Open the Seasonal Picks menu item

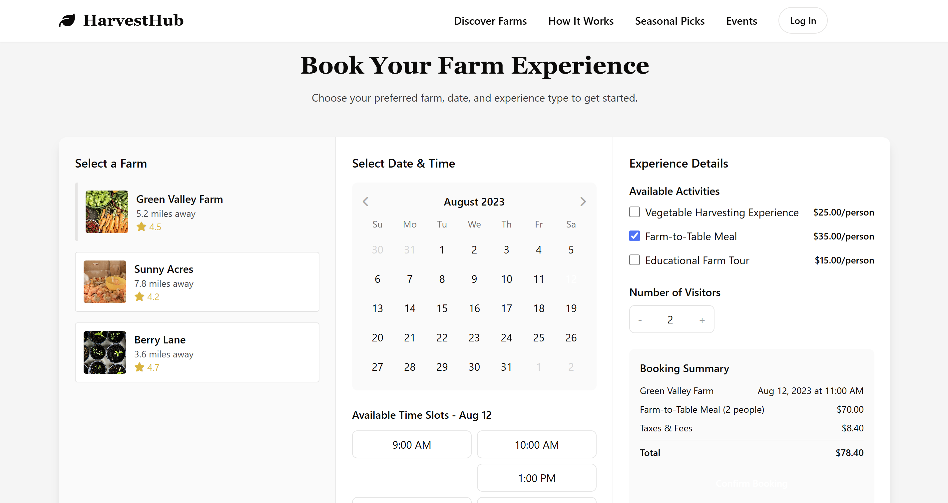point(670,21)
